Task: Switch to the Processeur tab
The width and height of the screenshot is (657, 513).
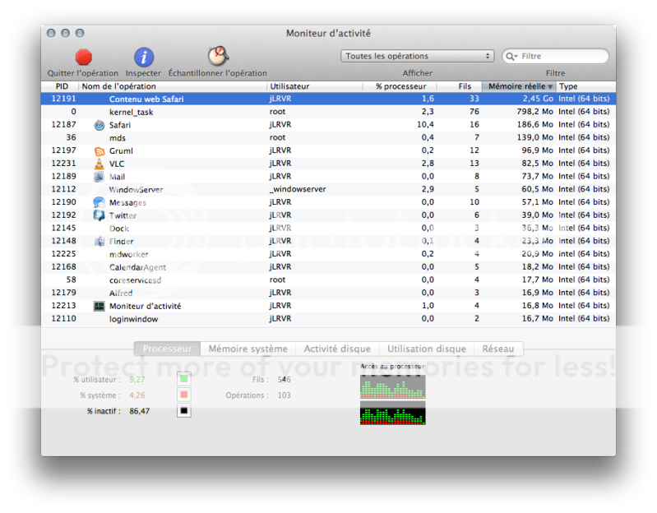Action: tap(167, 349)
